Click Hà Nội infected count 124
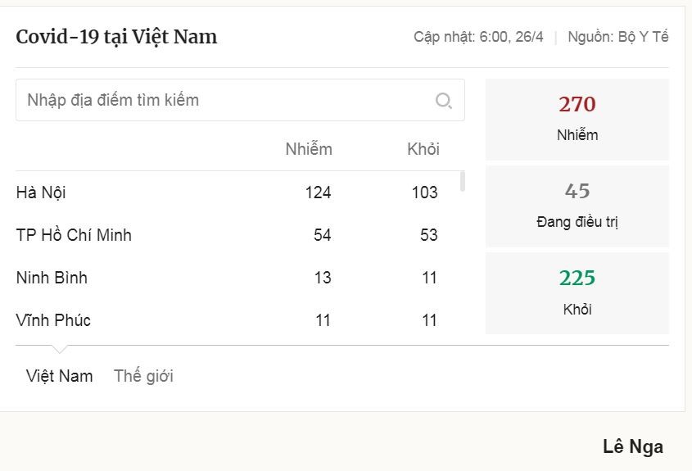The height and width of the screenshot is (471, 692). click(x=318, y=192)
